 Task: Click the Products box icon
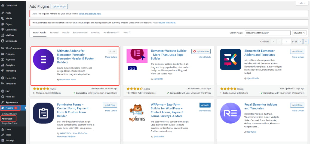3,54
